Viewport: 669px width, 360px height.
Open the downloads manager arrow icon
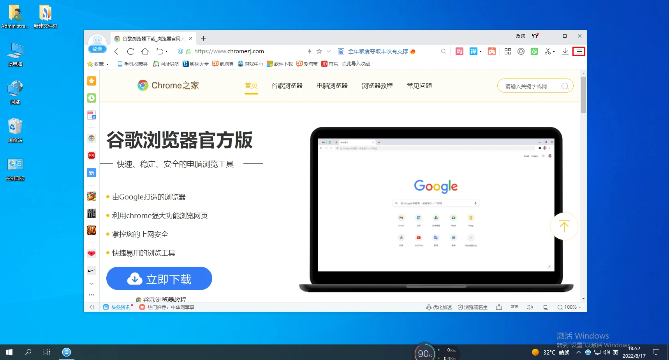pyautogui.click(x=565, y=51)
